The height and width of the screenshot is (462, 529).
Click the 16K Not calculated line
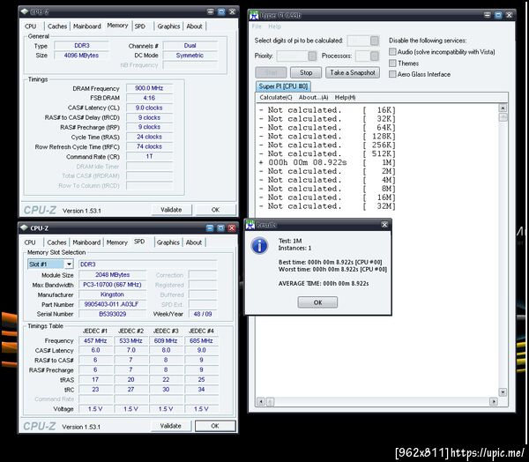pyautogui.click(x=327, y=110)
